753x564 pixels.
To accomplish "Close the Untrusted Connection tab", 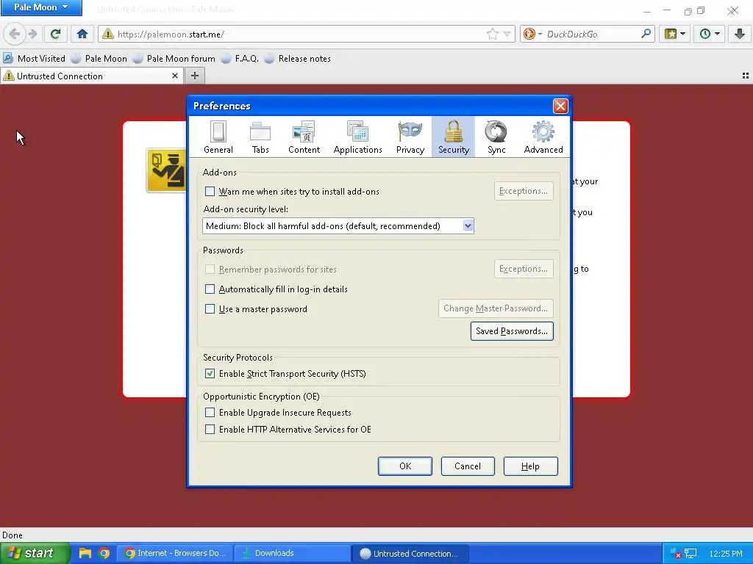I will coord(175,76).
